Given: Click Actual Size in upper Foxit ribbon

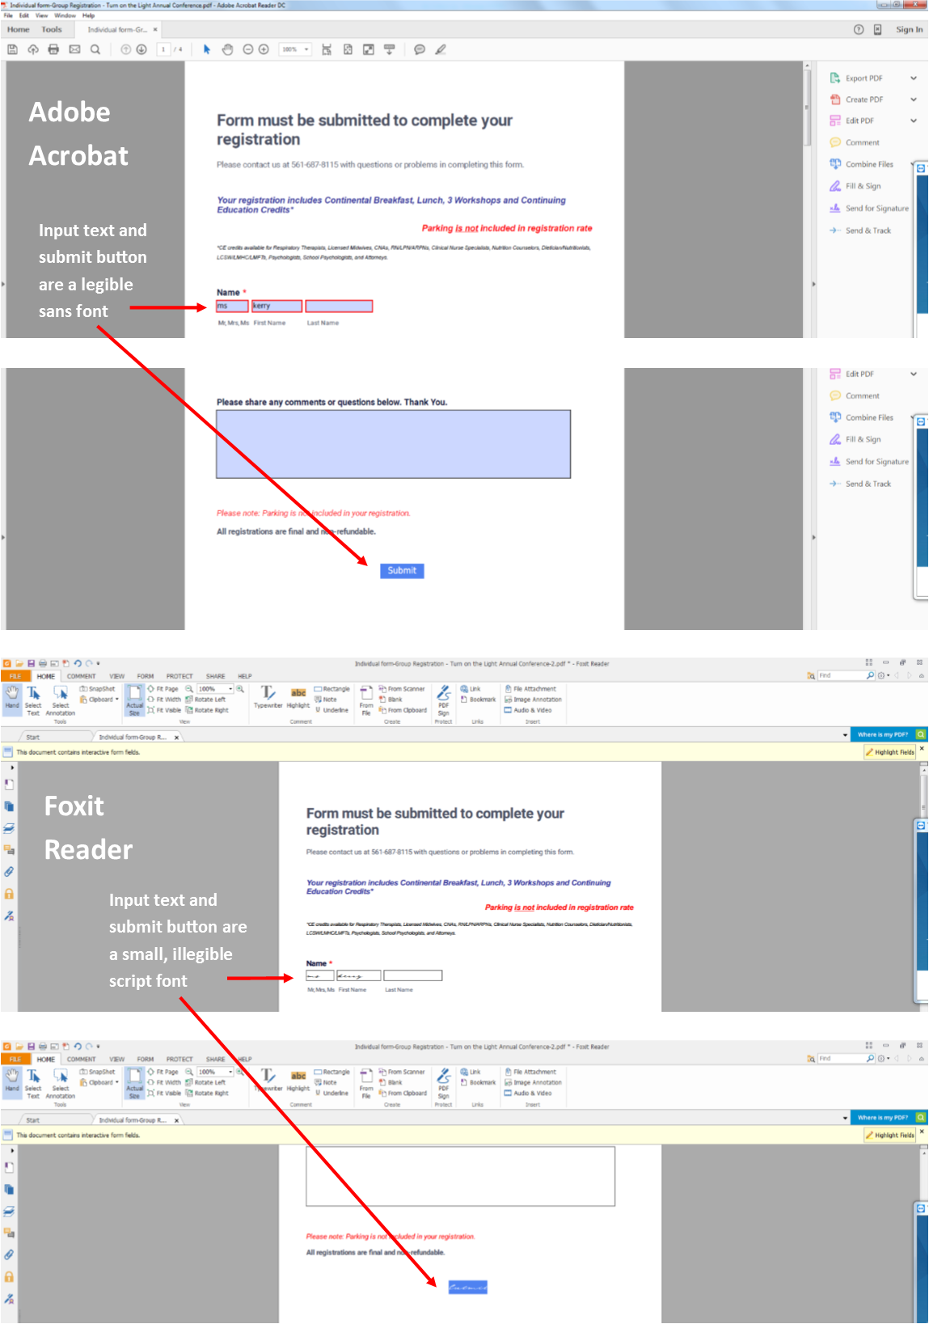Looking at the screenshot, I should click(134, 700).
